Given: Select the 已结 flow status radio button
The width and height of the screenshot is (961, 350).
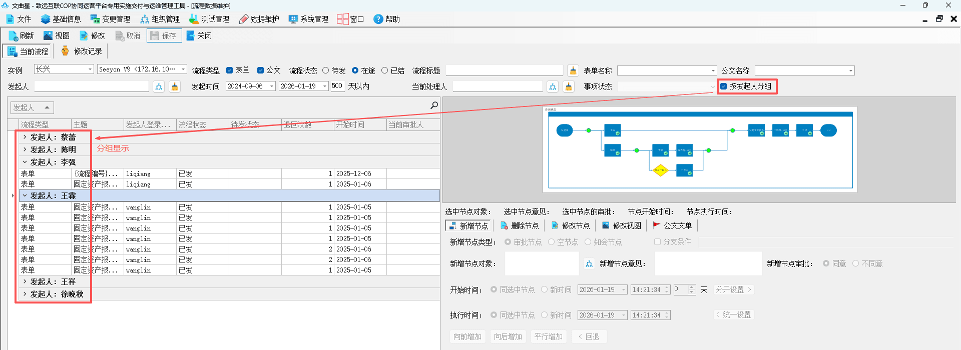Looking at the screenshot, I should (x=384, y=70).
